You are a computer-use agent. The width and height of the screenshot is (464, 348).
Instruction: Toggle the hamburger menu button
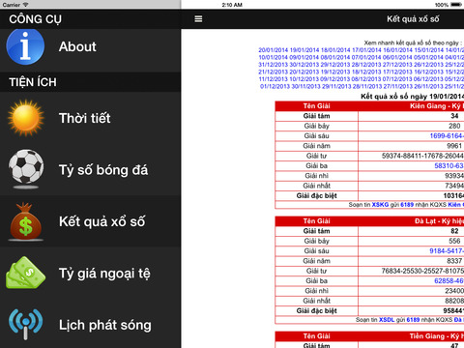pos(198,19)
